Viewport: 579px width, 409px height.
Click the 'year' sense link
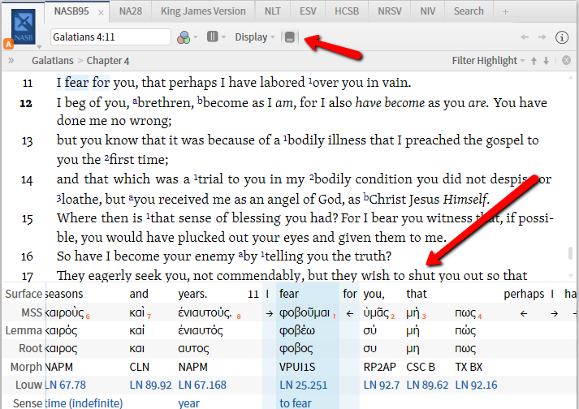188,404
